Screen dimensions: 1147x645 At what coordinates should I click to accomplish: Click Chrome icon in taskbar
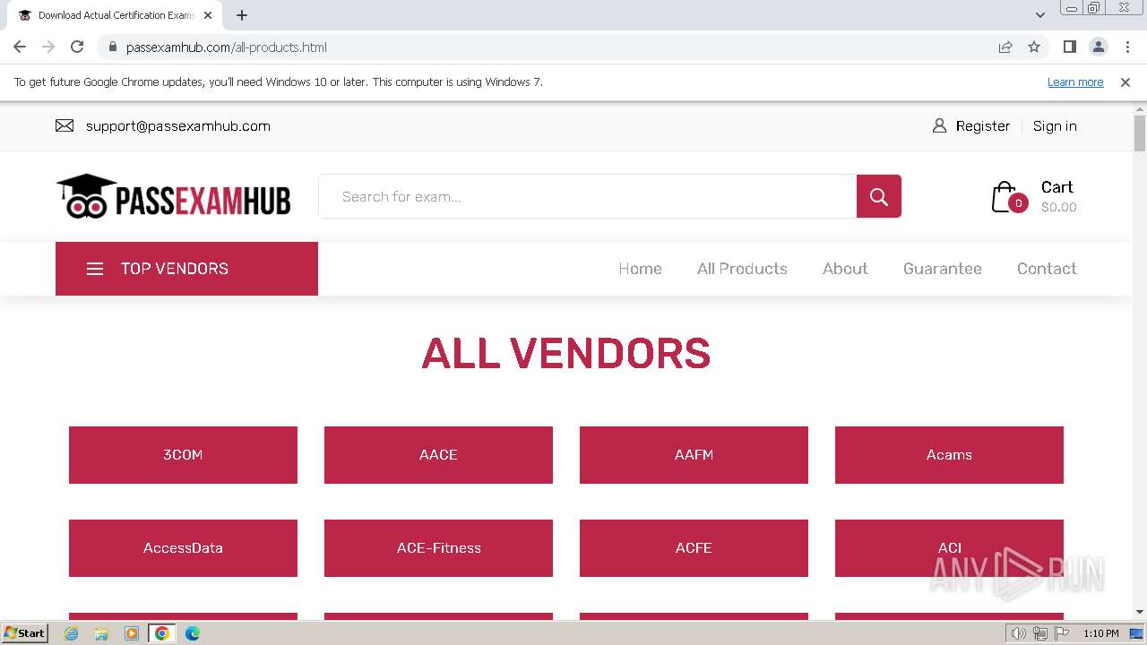161,633
